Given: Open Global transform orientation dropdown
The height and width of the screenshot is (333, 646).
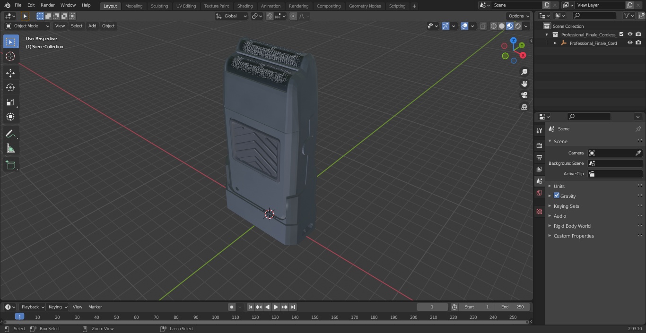Looking at the screenshot, I should pyautogui.click(x=231, y=16).
